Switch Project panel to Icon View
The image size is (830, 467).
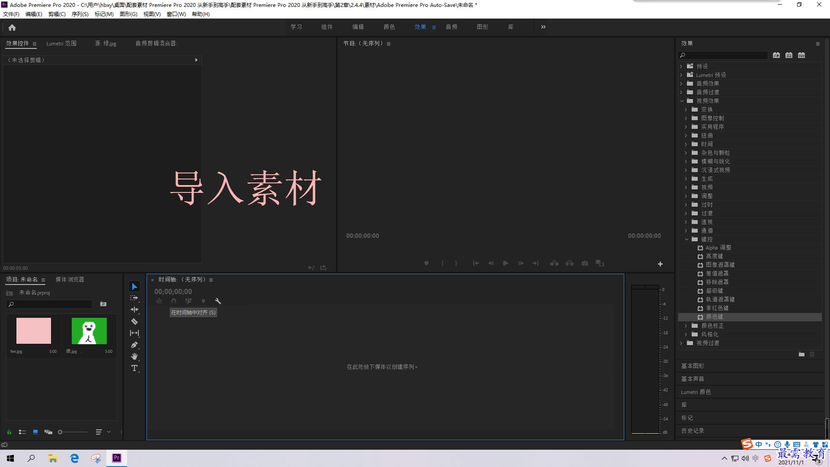(x=35, y=432)
